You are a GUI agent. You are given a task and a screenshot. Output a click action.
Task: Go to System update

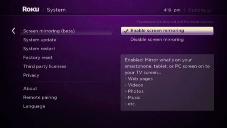(x=40, y=40)
